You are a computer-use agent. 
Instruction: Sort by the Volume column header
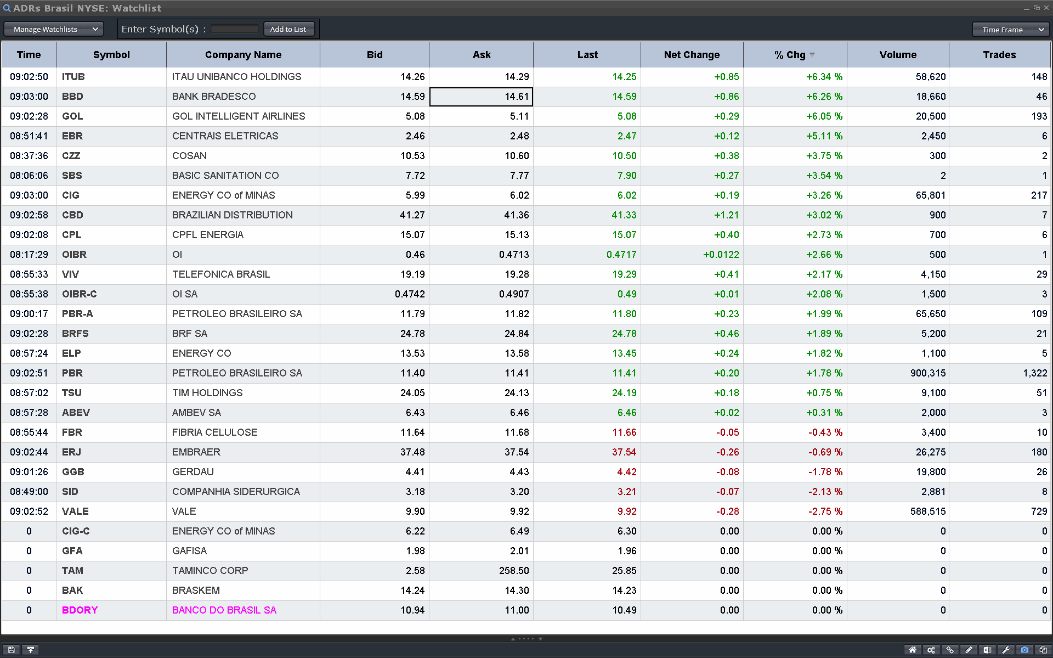898,55
